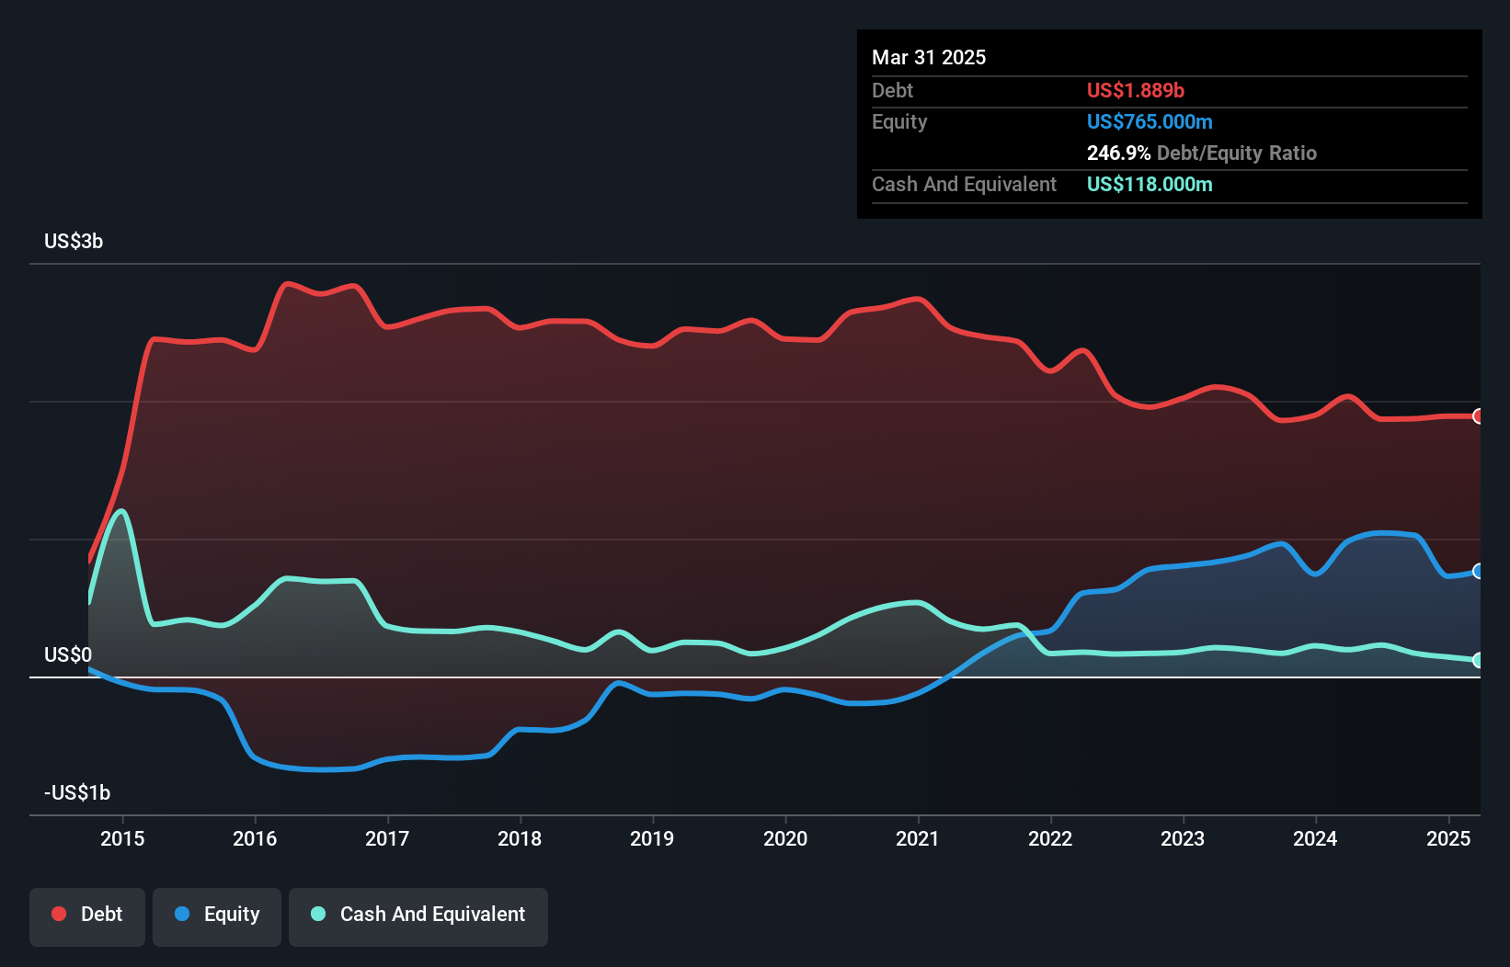The image size is (1510, 967).
Task: Click the 2022 x-axis label
Action: coord(1050,838)
